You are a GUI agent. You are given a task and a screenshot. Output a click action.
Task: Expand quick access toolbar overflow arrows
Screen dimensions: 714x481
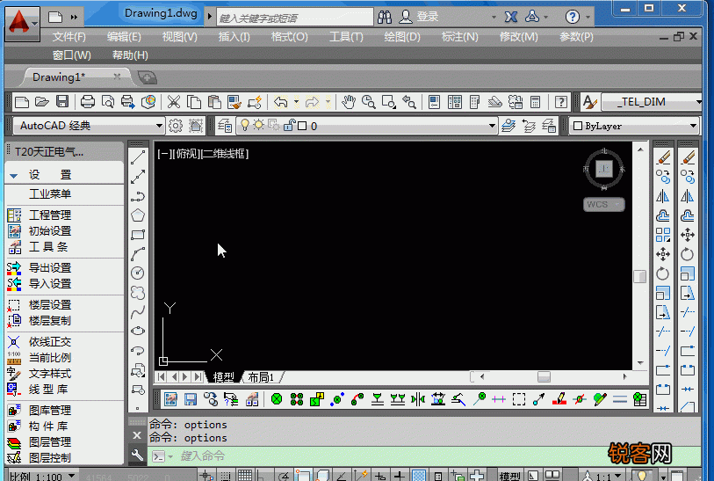[x=74, y=18]
